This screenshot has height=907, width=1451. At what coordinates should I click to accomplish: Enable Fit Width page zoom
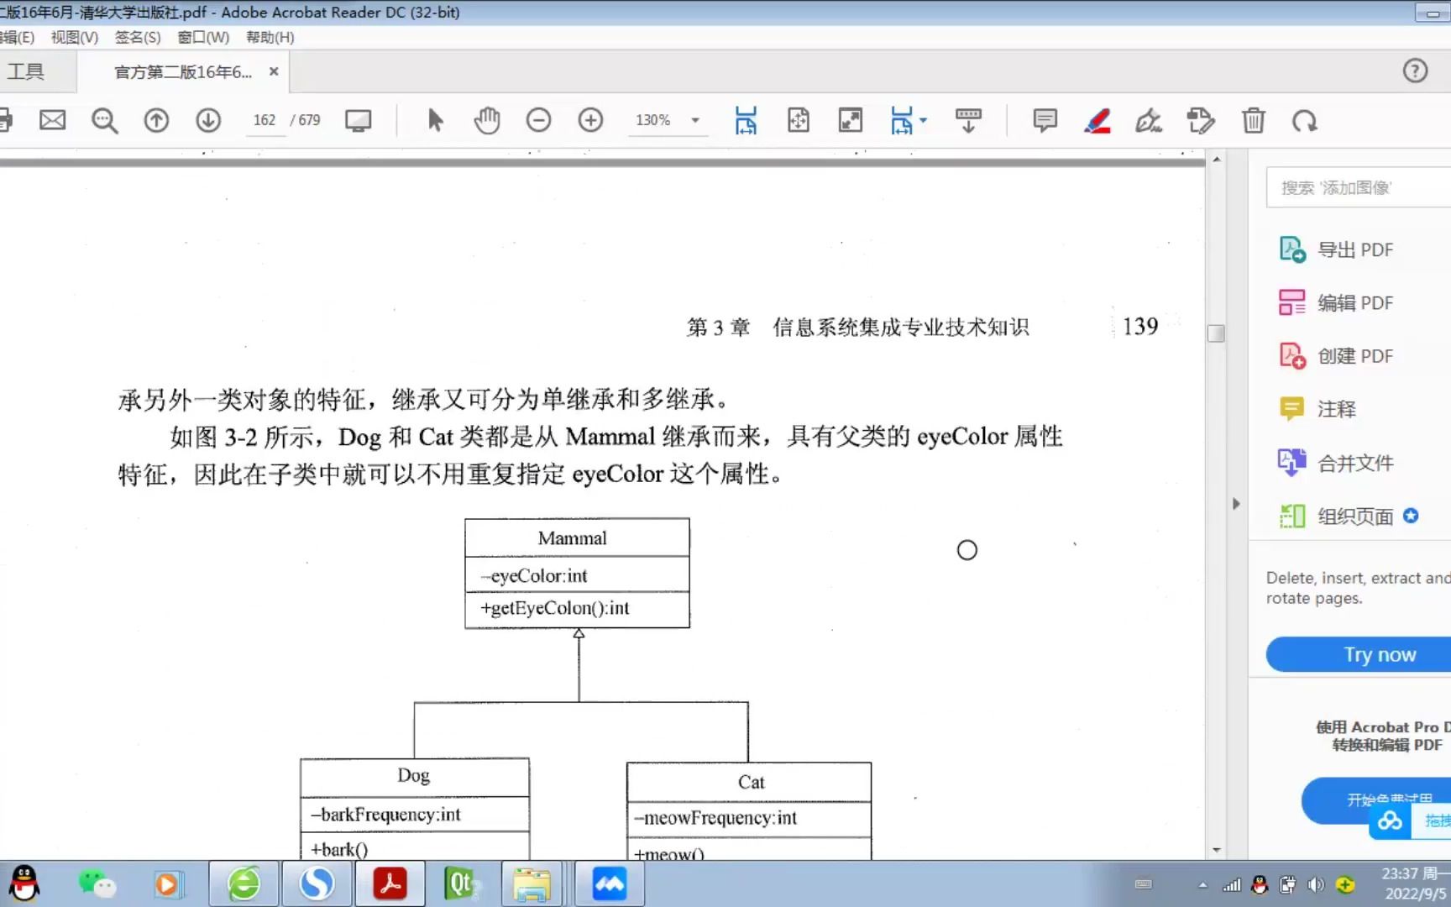coord(745,120)
